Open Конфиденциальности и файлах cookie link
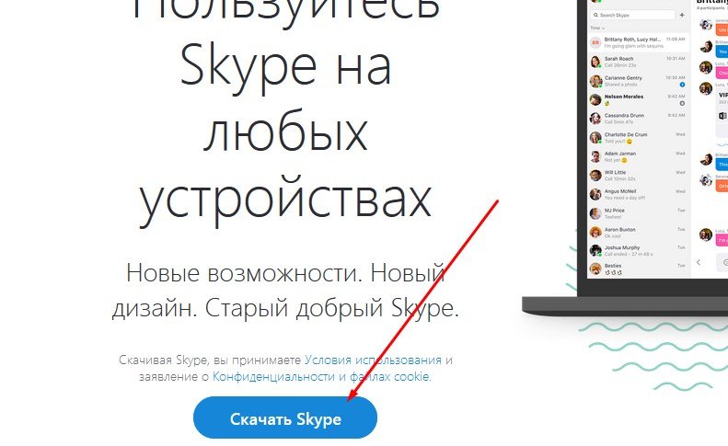The image size is (728, 446). click(x=322, y=376)
